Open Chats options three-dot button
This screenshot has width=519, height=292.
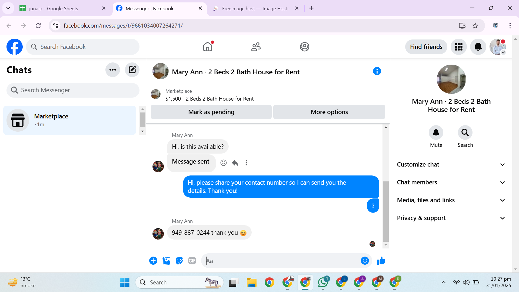click(113, 70)
